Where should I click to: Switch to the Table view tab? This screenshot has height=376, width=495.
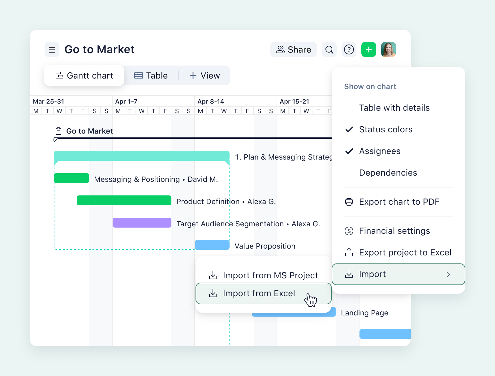point(151,75)
